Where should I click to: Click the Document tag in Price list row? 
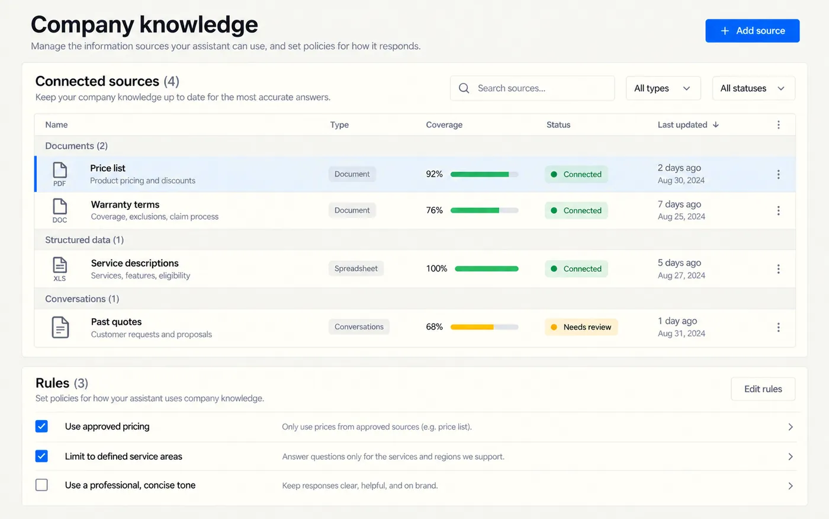(352, 174)
